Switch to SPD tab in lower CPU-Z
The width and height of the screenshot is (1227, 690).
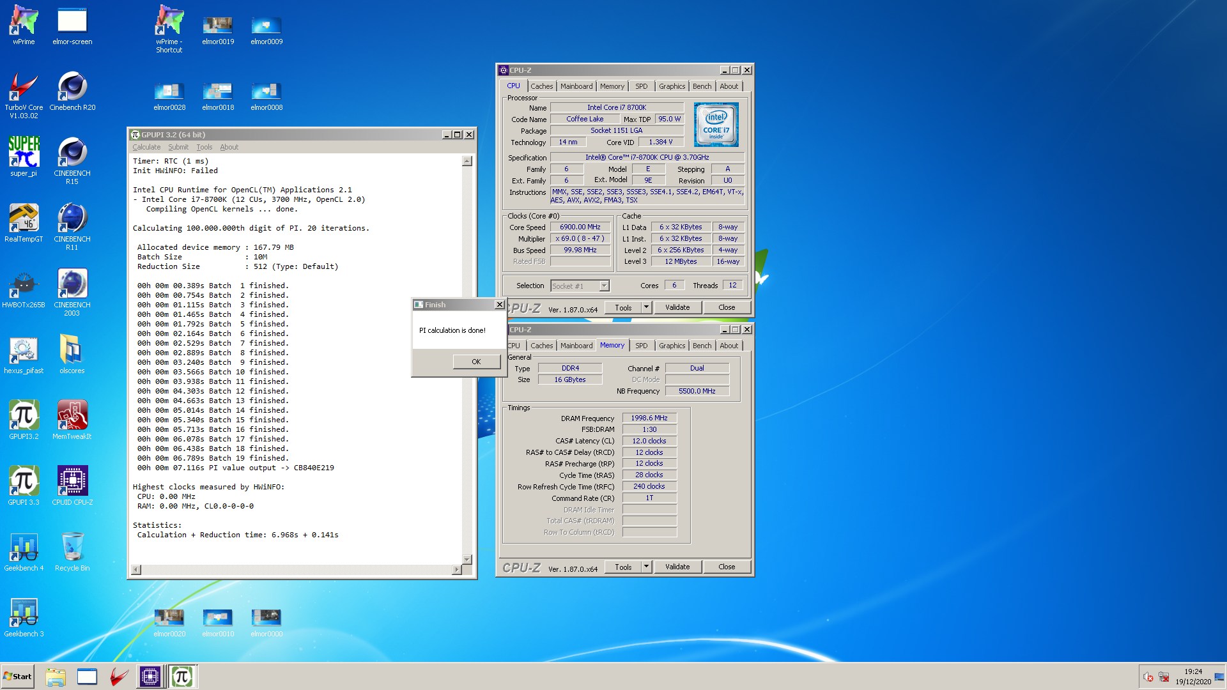pyautogui.click(x=641, y=346)
